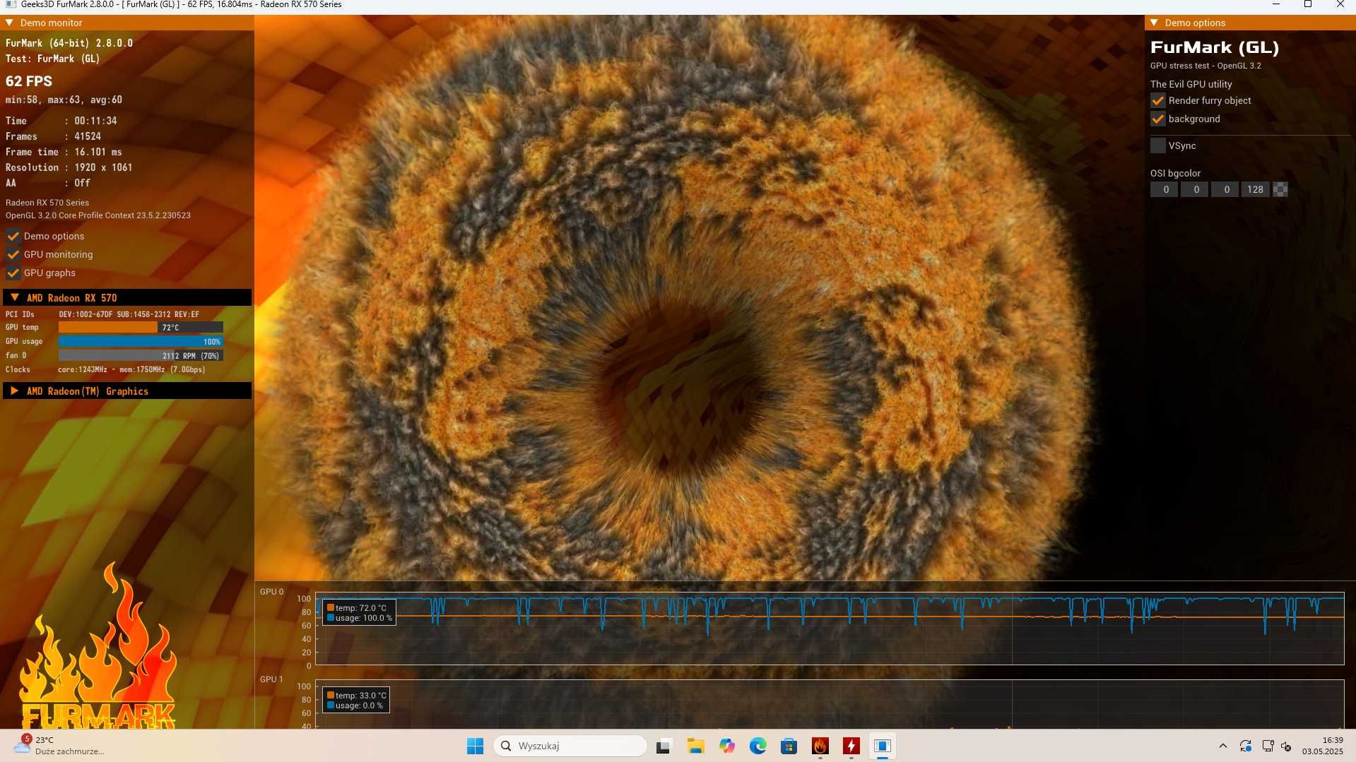Screen dimensions: 1356x762
Task: Click the min:58, max:63, avg:60 line
Action: pos(64,100)
